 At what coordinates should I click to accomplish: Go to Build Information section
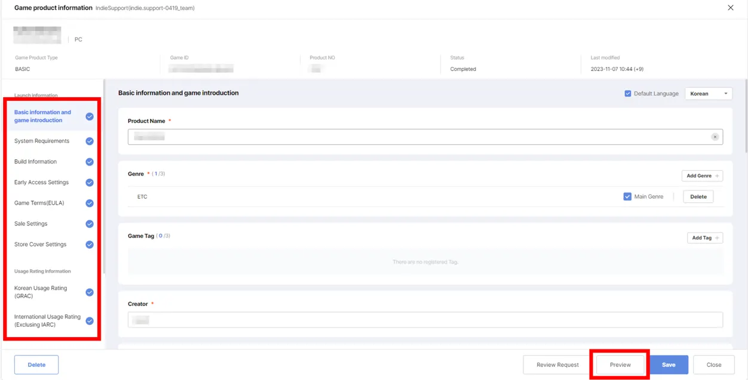[x=35, y=162]
